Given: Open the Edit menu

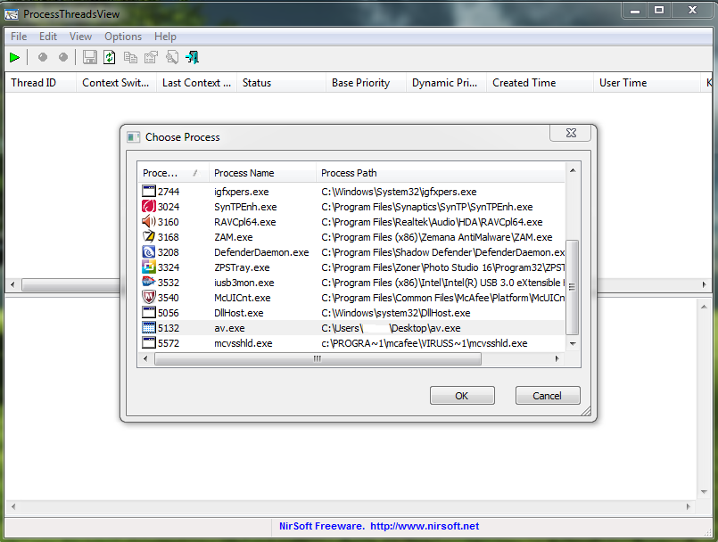Looking at the screenshot, I should tap(48, 37).
